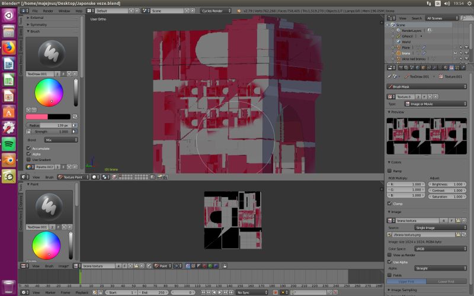Toggle strength pressure sensitivity icon
Image resolution: width=474 pixels, height=296 pixels.
(x=75, y=131)
